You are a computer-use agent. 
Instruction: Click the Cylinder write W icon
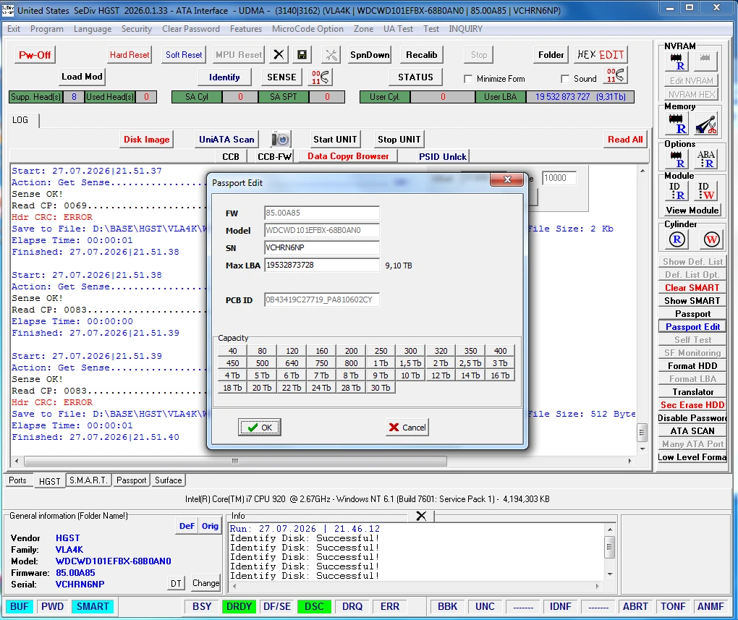pyautogui.click(x=711, y=239)
